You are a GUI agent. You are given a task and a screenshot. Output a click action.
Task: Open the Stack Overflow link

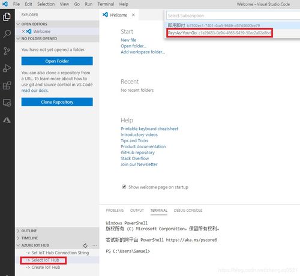135,158
